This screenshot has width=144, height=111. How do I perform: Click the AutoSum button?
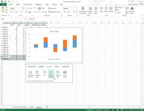pyautogui.click(x=119, y=7)
